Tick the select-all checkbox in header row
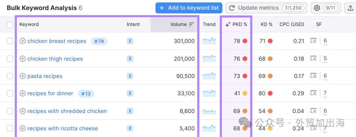The width and height of the screenshot is (356, 137). tap(10, 24)
